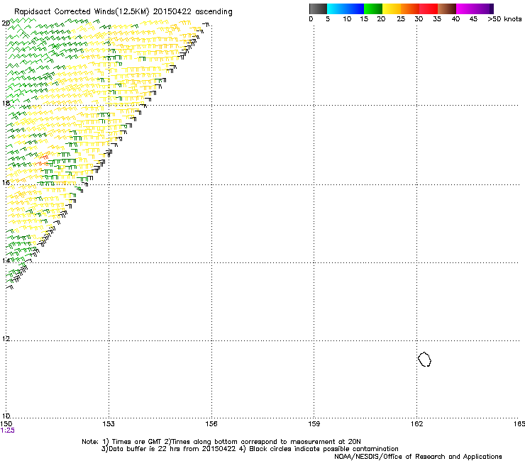Click the 'Data buffer is 22 hrs' note line

tap(250, 449)
